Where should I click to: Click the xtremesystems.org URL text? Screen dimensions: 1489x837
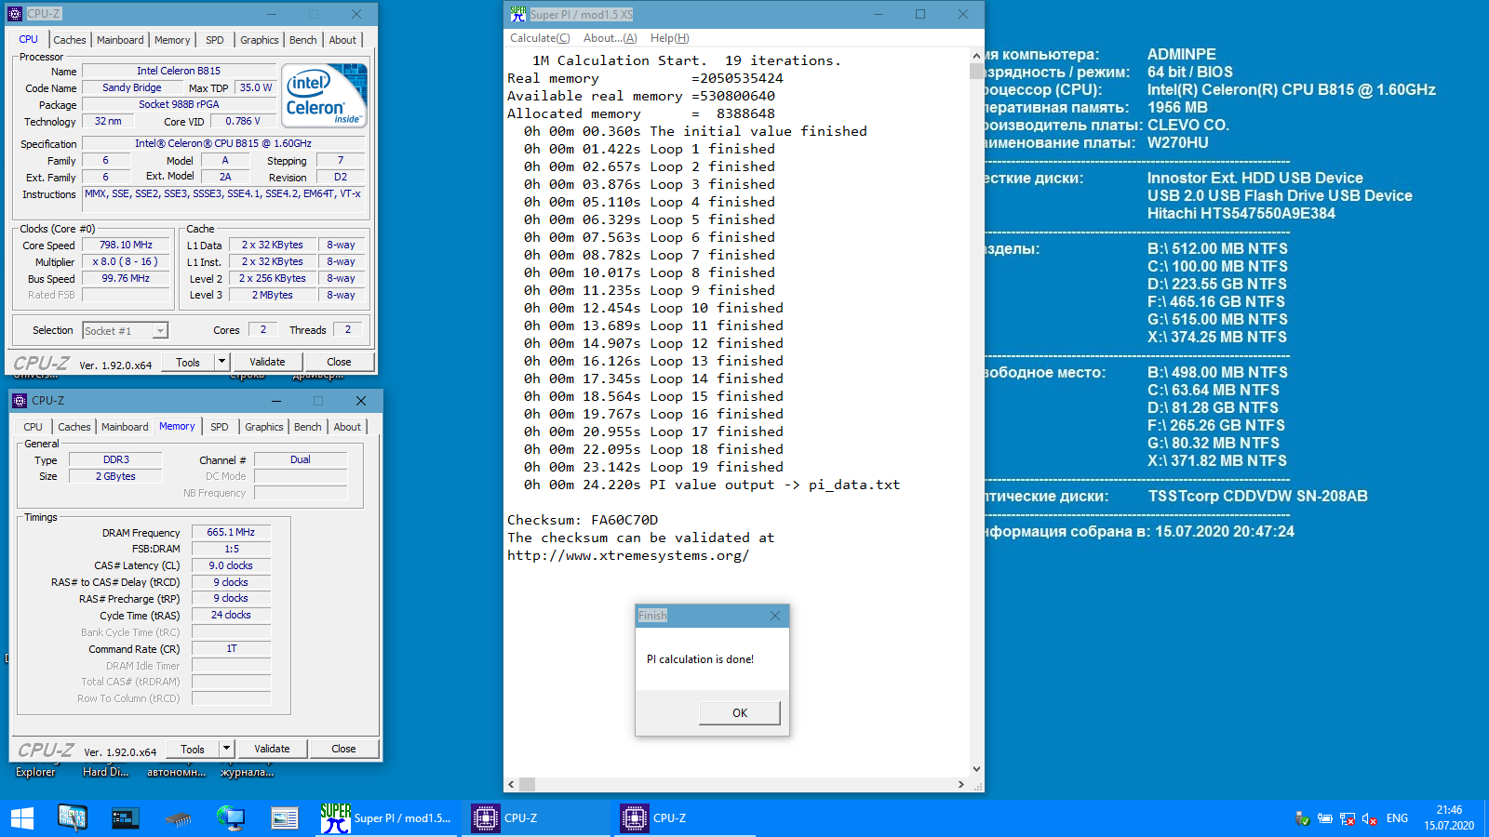pos(628,555)
